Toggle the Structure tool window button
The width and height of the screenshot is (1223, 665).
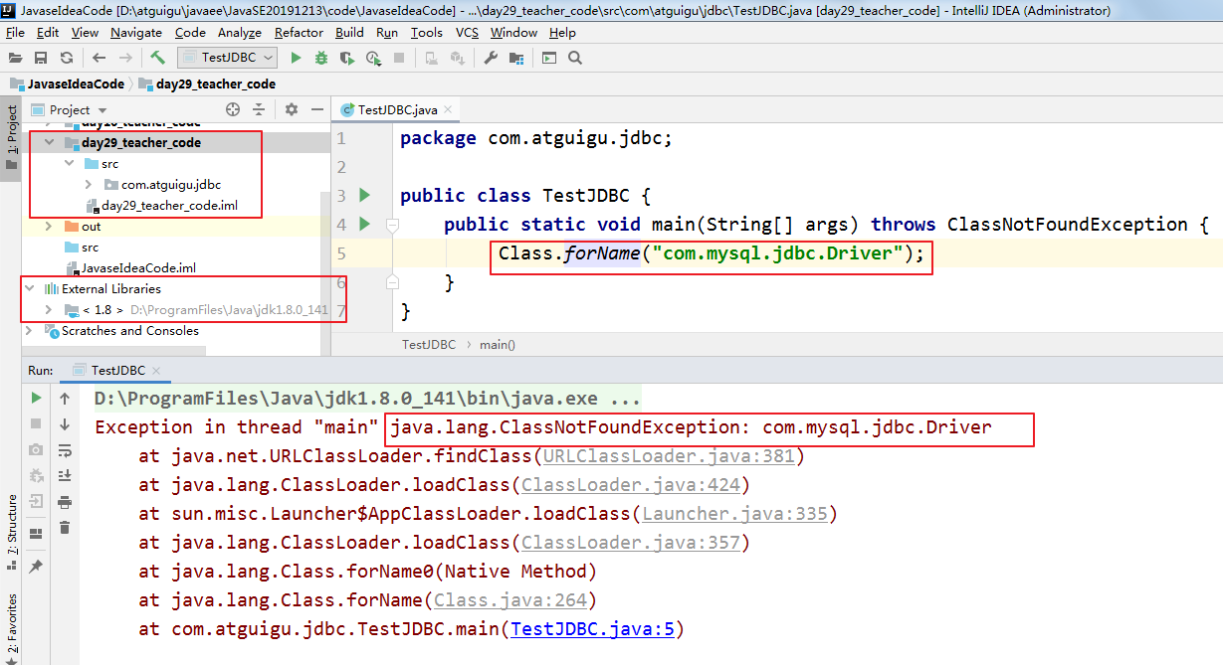click(x=11, y=531)
